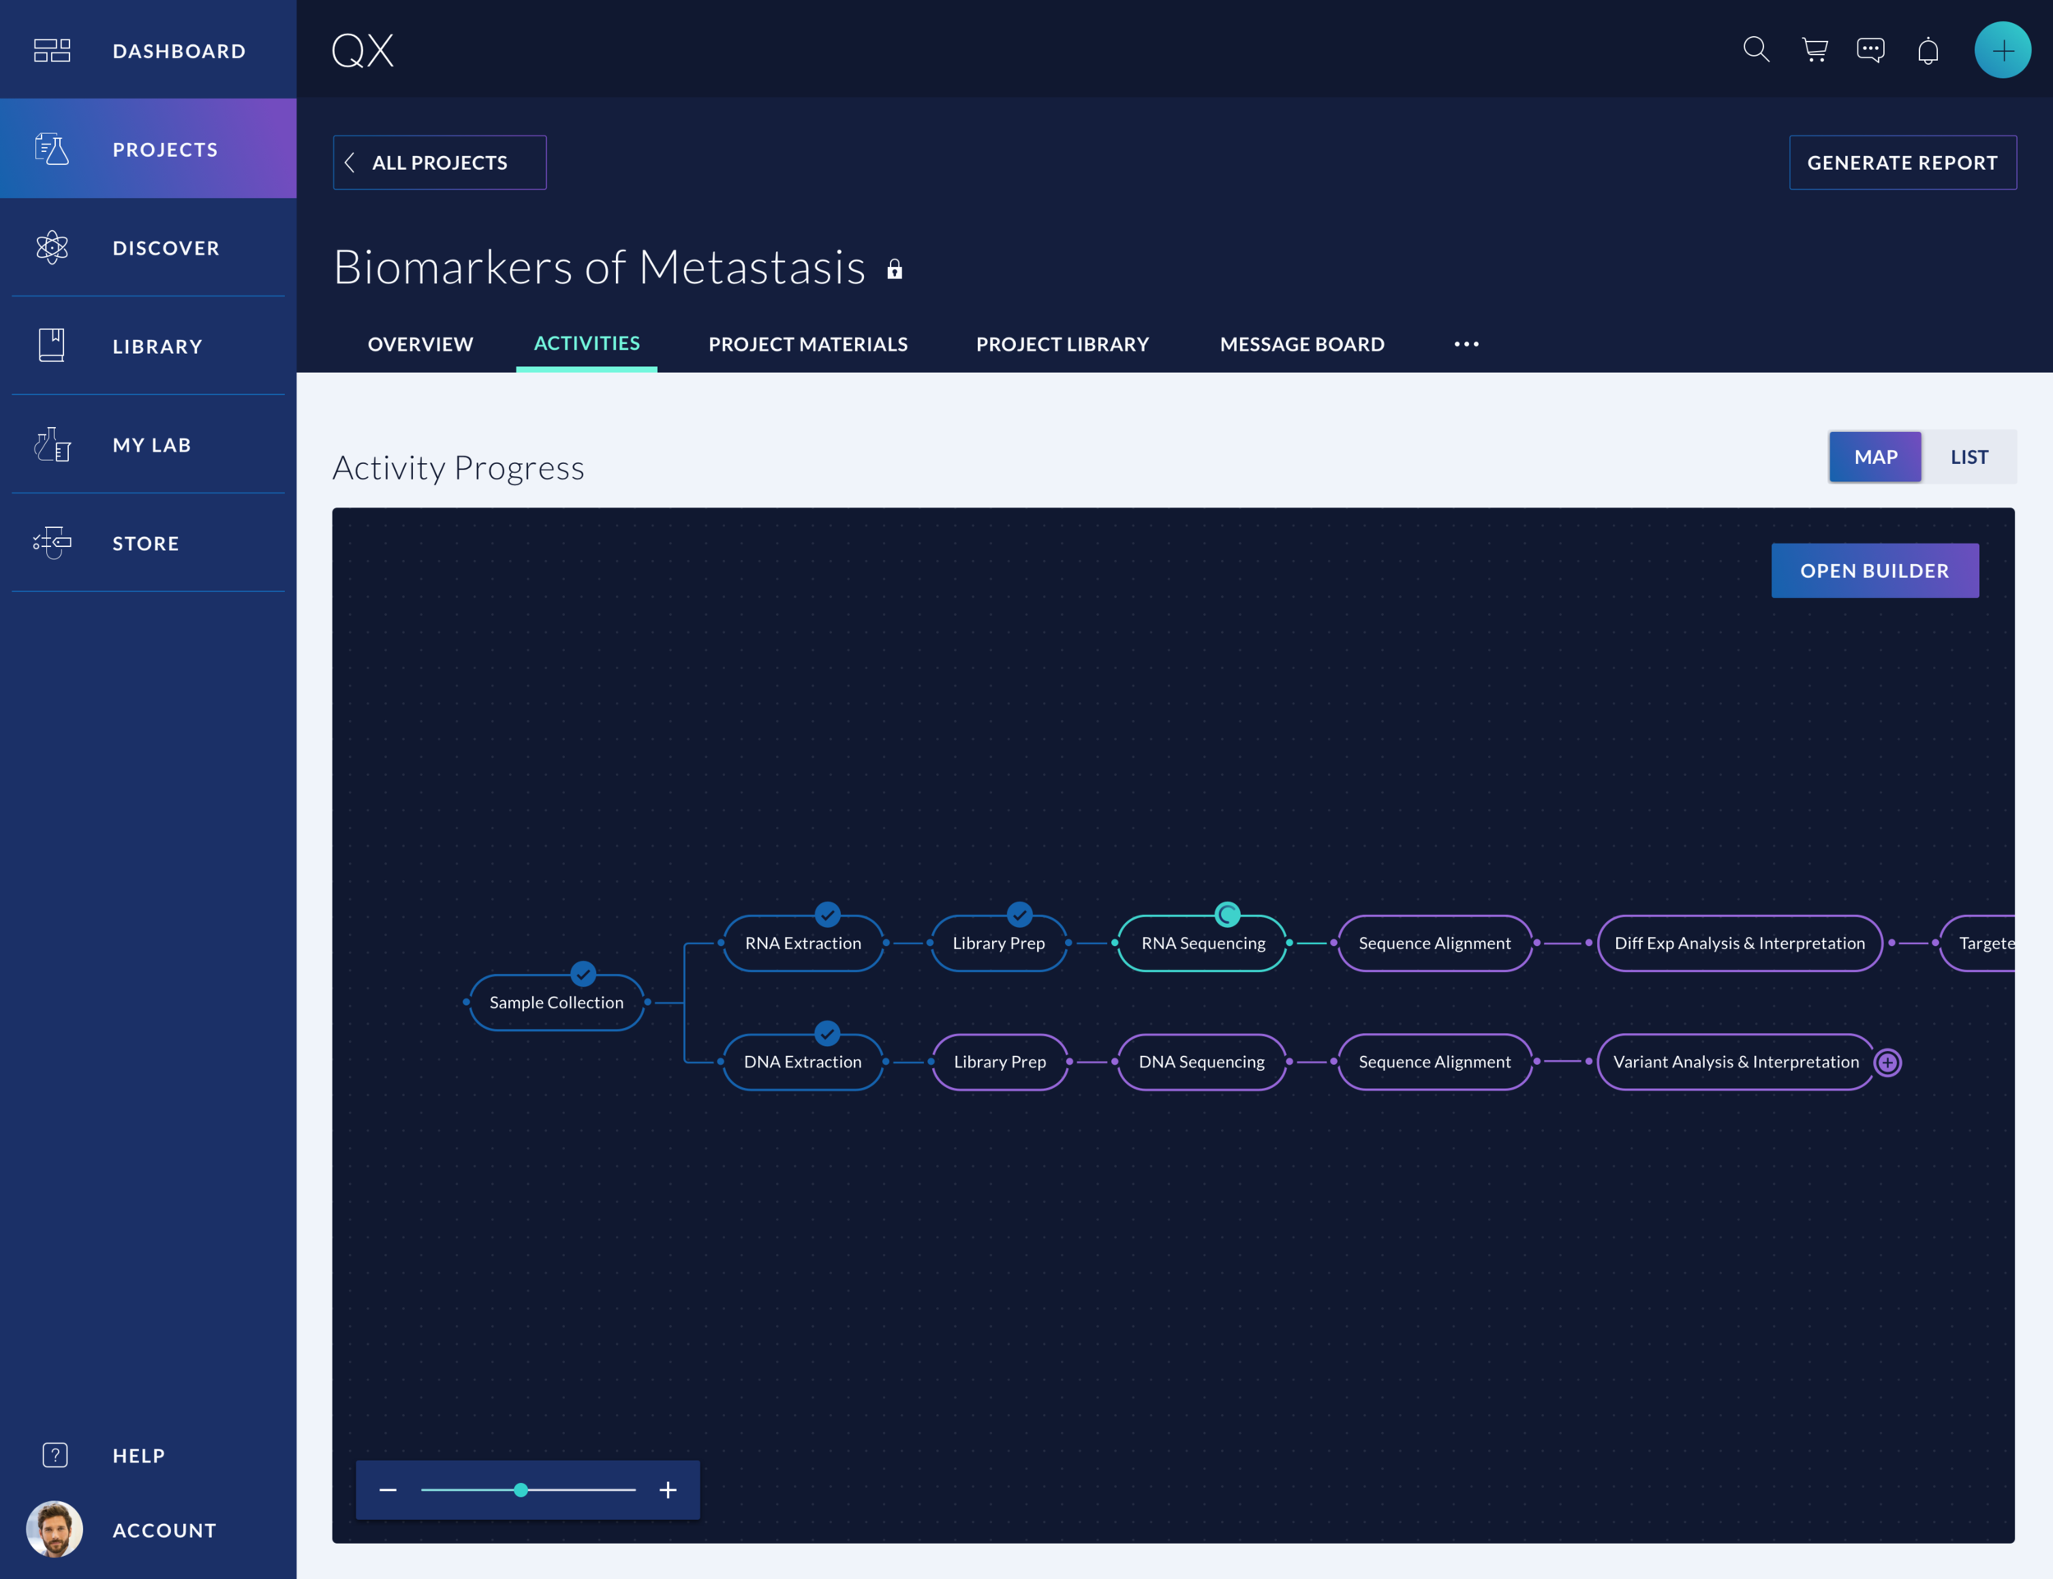Open the MESSAGE BOARD tab
The width and height of the screenshot is (2053, 1579).
pos(1302,344)
